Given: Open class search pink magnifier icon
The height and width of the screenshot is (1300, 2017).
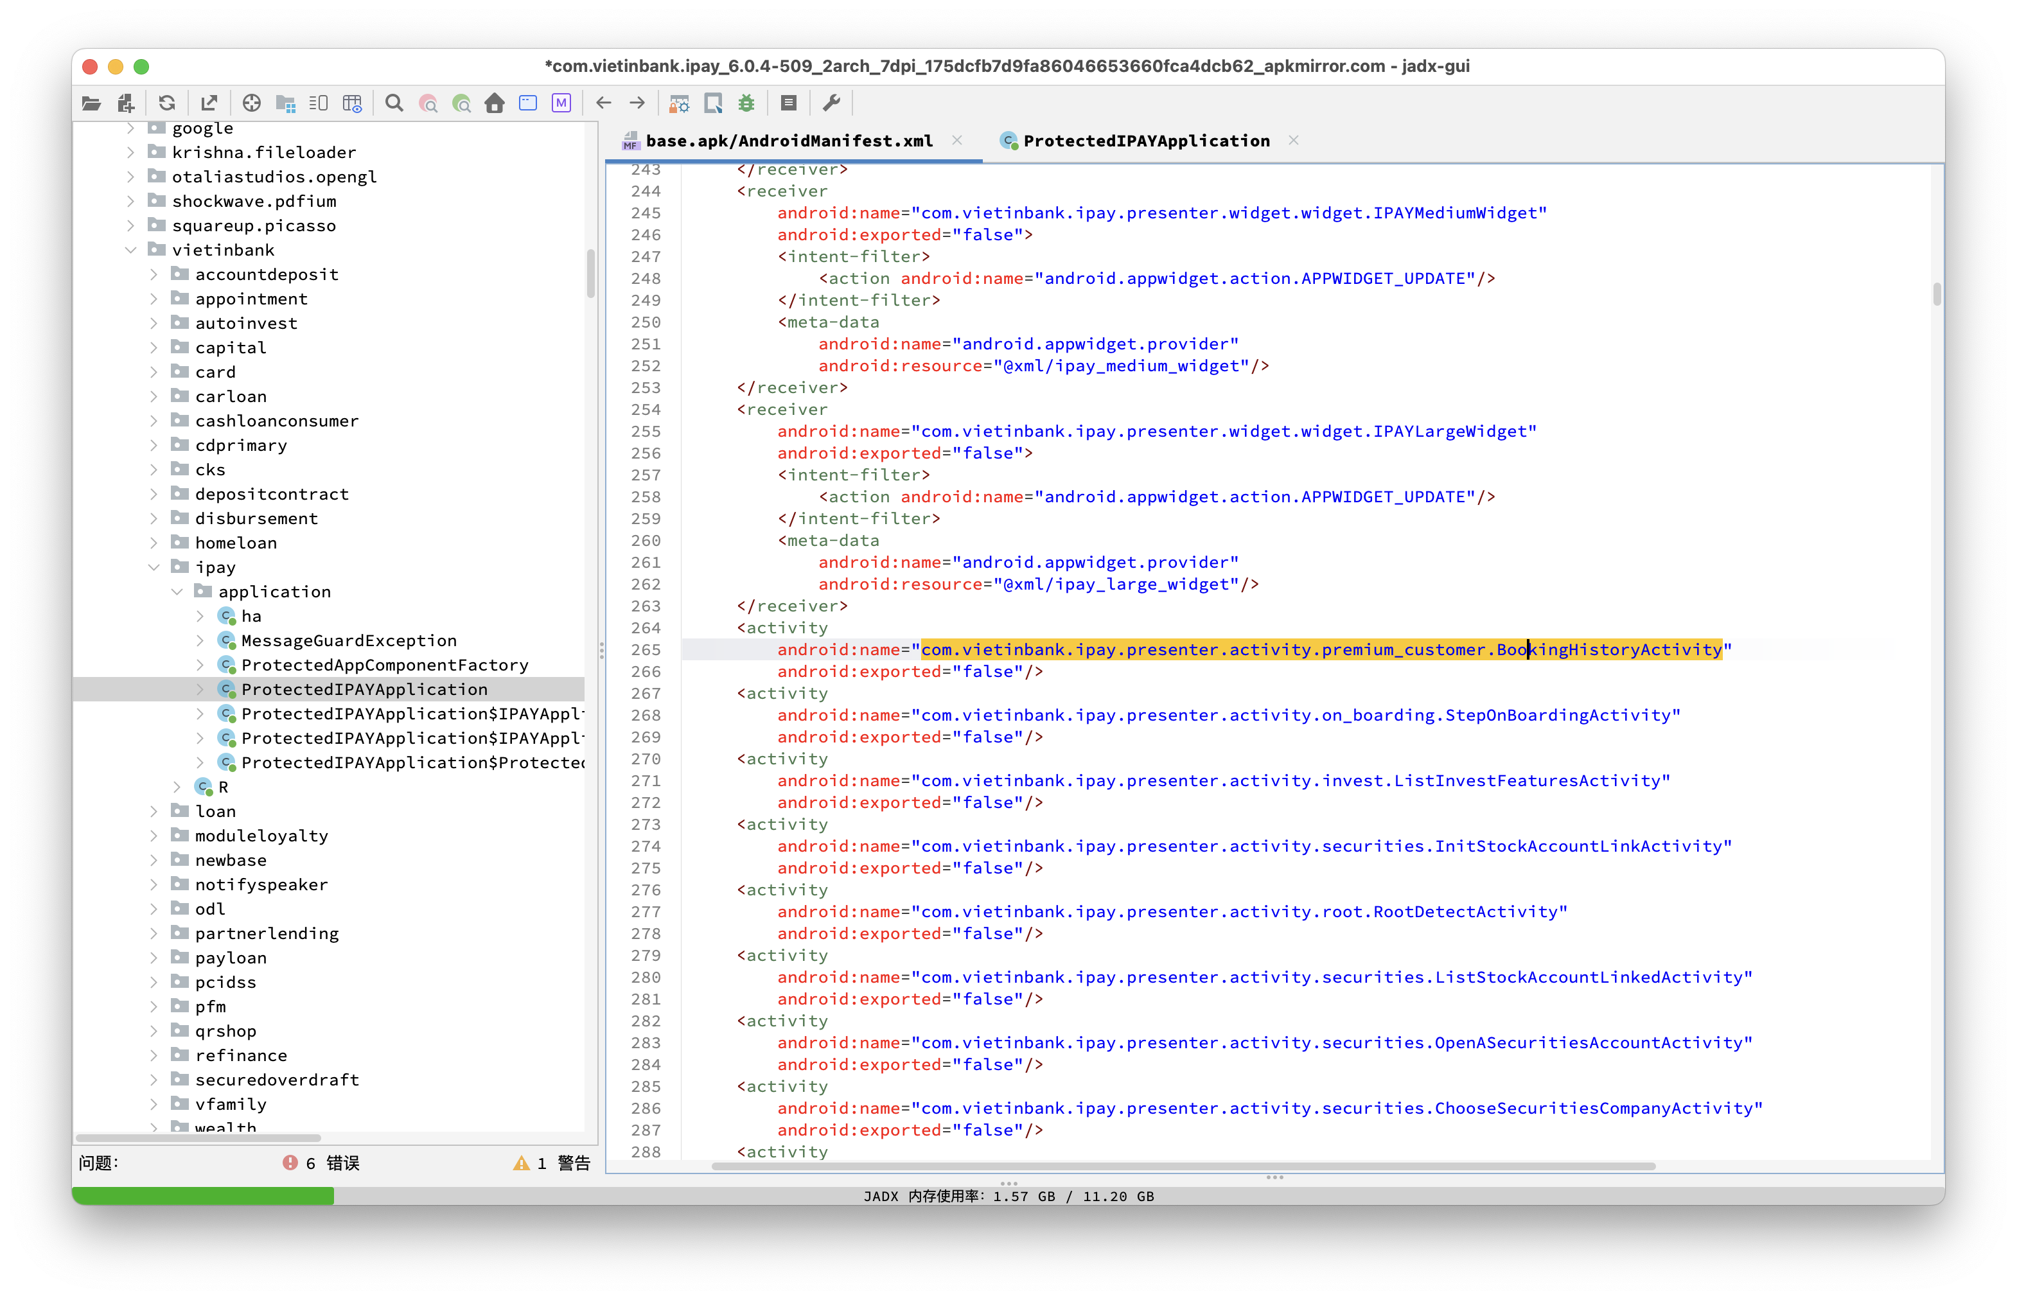Looking at the screenshot, I should (x=428, y=103).
